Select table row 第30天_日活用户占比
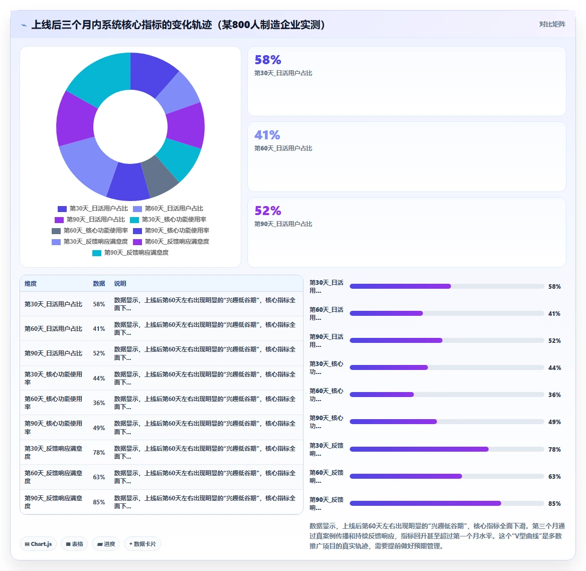586x571 pixels. coord(162,304)
